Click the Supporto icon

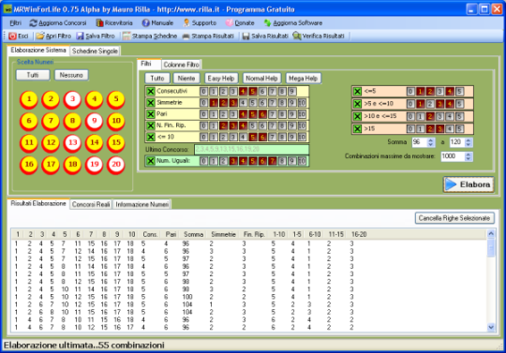point(186,22)
